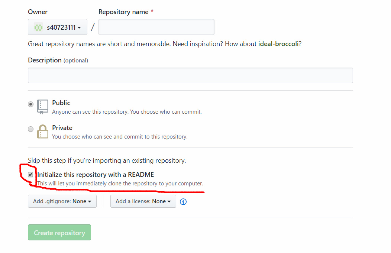Click the Create repository button
Screen dimensions: 391x253
coord(59,233)
